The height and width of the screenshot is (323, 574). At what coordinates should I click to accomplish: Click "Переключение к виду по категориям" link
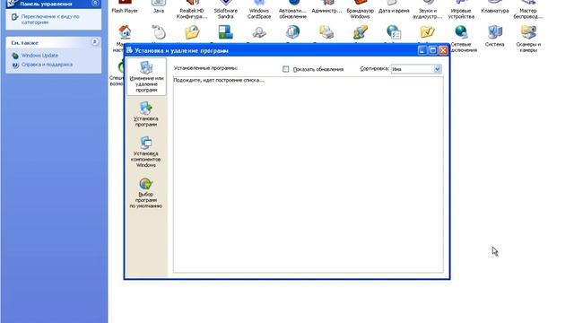50,20
